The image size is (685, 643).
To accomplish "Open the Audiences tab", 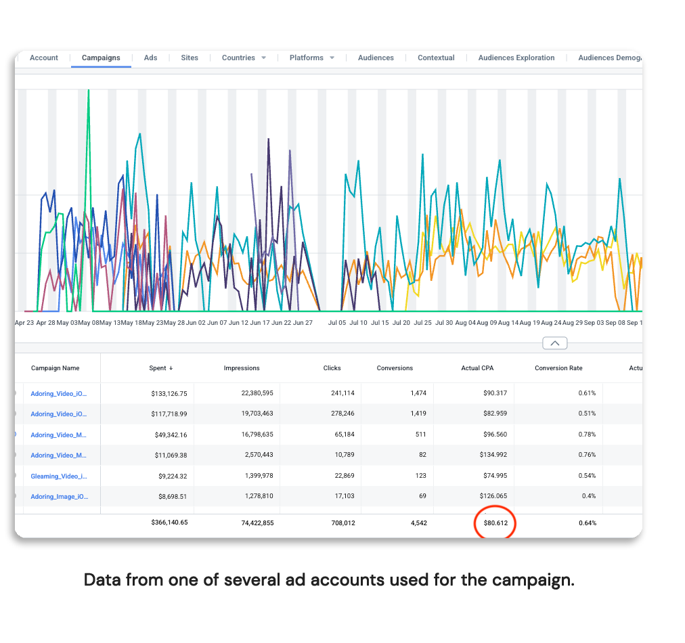I will pos(376,58).
